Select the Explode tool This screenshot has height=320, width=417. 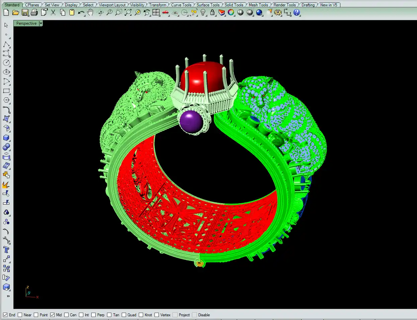[x=6, y=185]
